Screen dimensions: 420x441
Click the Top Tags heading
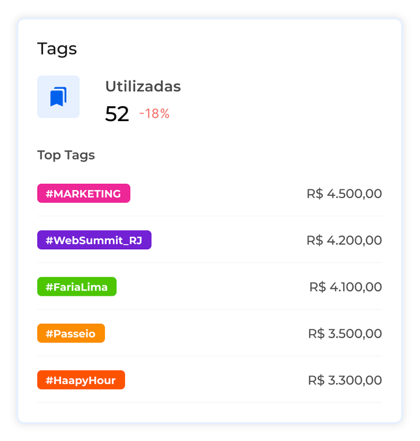click(66, 155)
